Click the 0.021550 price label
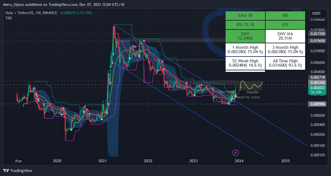Screen dimensions: 331x176 tap(317, 34)
